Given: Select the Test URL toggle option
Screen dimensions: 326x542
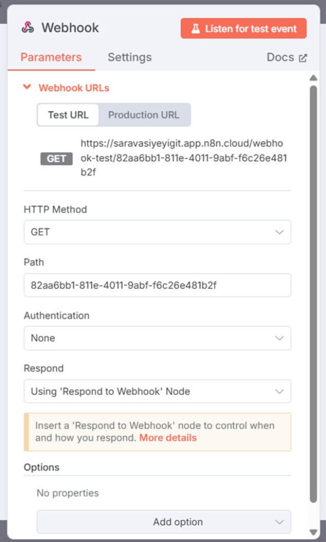Looking at the screenshot, I should (x=68, y=115).
